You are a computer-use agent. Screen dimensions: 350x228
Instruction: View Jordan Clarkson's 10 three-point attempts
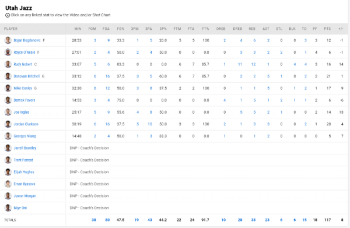coord(150,124)
